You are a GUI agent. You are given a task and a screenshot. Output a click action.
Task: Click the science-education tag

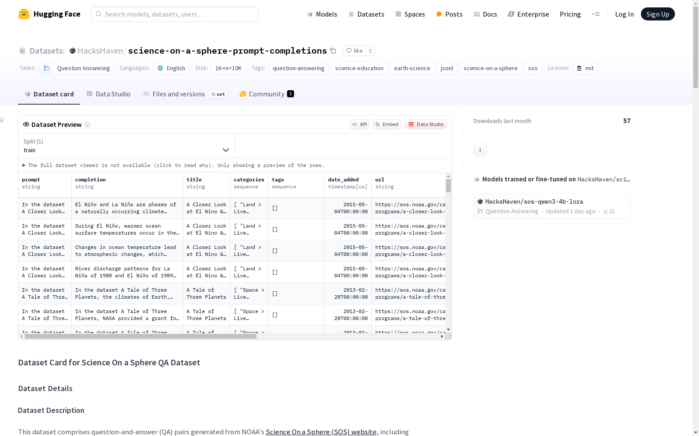tap(359, 68)
